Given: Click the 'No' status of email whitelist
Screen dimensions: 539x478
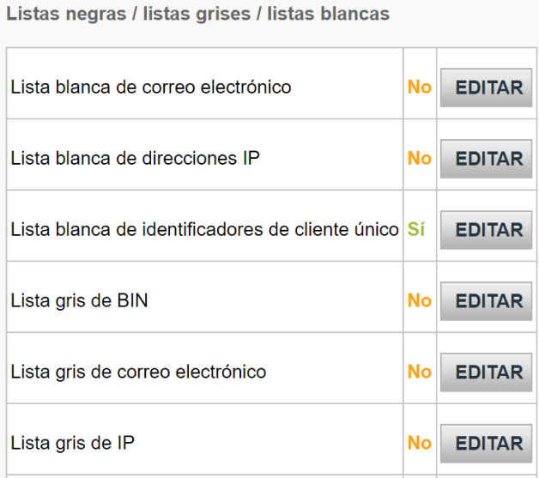Looking at the screenshot, I should 419,88.
